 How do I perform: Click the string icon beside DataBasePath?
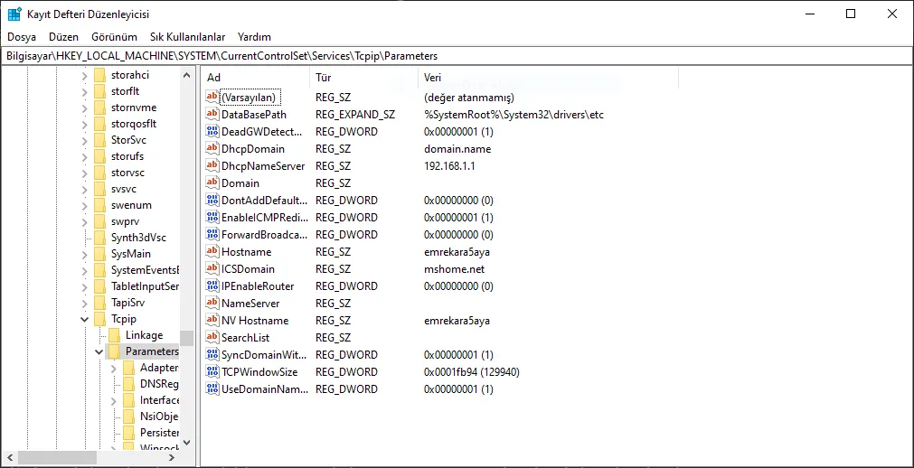(212, 115)
